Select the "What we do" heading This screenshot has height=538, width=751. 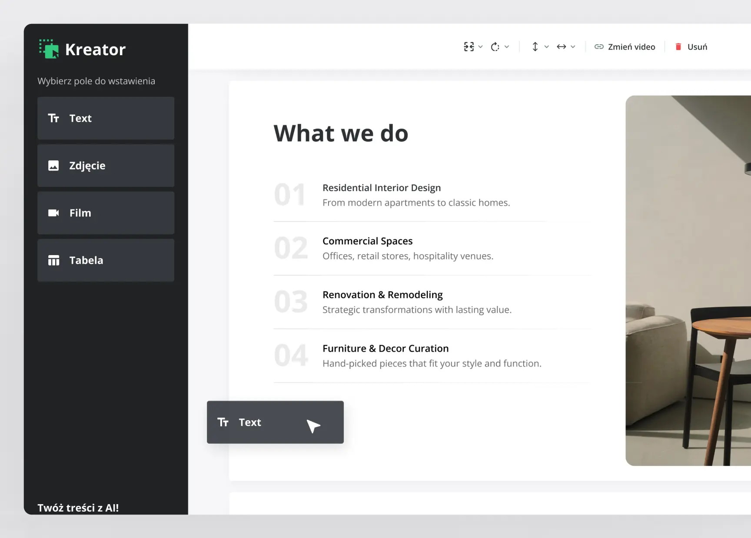pyautogui.click(x=341, y=133)
